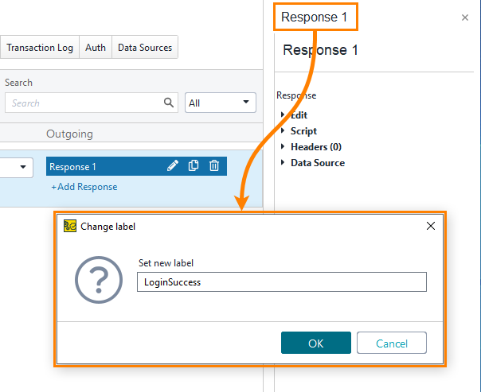
Task: Select the Response 1 row in Outgoing
Action: (x=136, y=166)
